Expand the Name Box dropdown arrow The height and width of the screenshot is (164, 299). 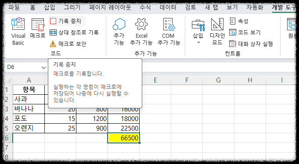[x=43, y=68]
